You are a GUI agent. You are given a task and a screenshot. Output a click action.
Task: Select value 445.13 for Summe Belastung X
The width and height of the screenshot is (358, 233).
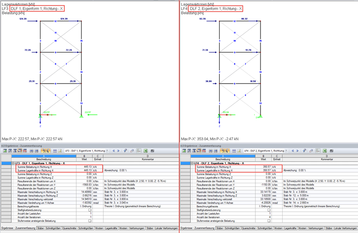(x=88, y=167)
